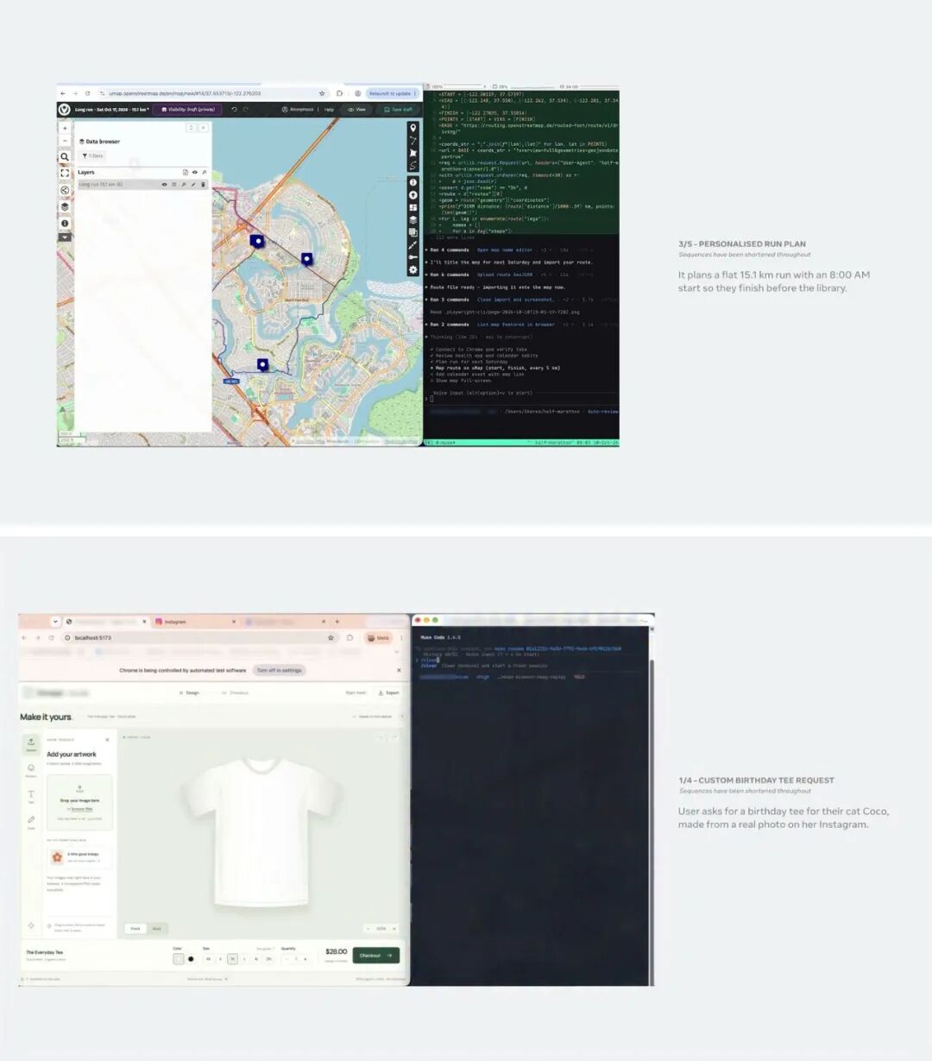This screenshot has height=1061, width=932.
Task: Choose size L for the tee
Action: click(x=244, y=959)
